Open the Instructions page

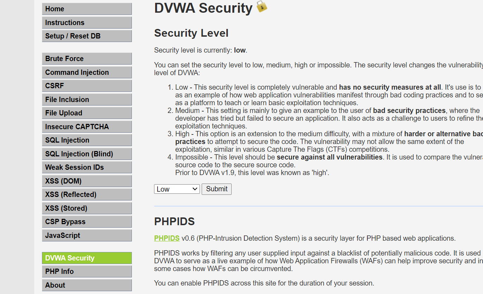87,23
